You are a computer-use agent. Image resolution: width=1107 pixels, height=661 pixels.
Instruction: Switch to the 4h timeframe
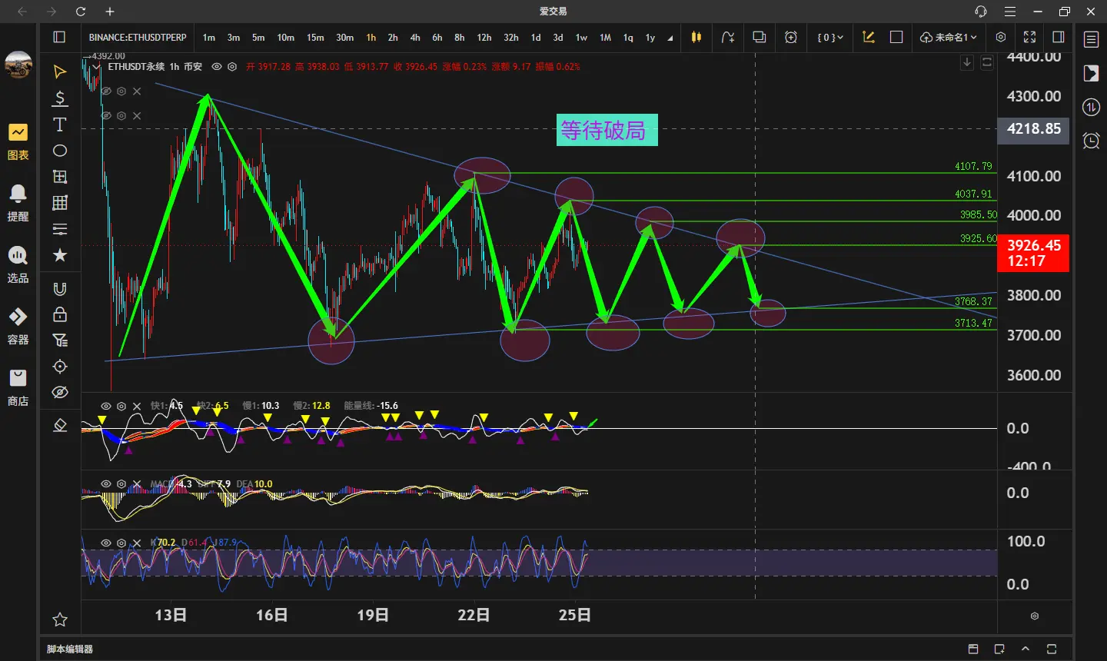click(x=415, y=38)
